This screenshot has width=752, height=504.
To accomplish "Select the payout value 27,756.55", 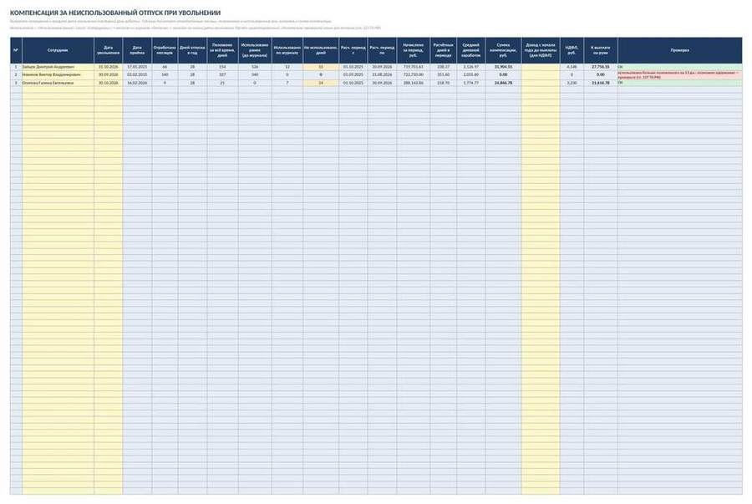I will tap(601, 67).
